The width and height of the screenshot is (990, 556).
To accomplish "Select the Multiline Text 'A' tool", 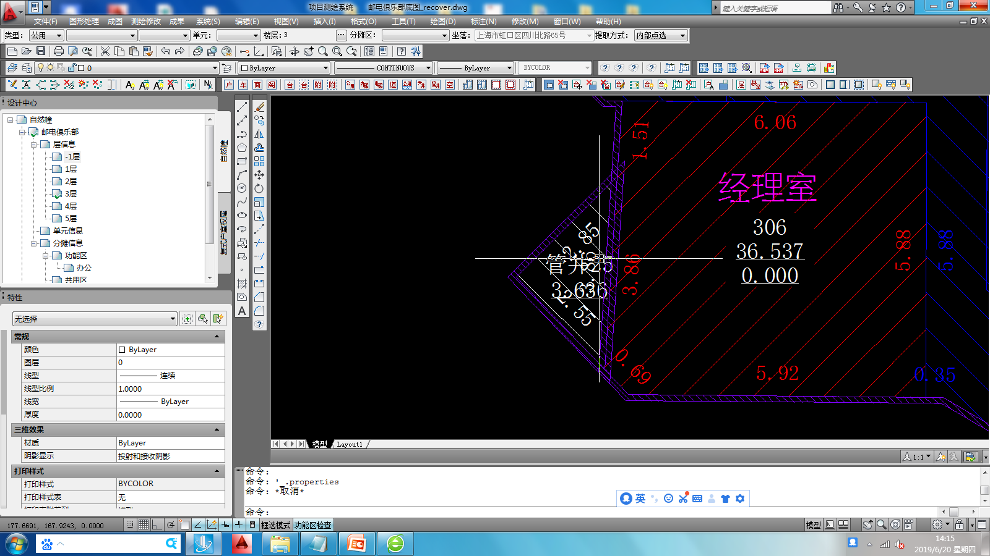I will click(x=242, y=311).
